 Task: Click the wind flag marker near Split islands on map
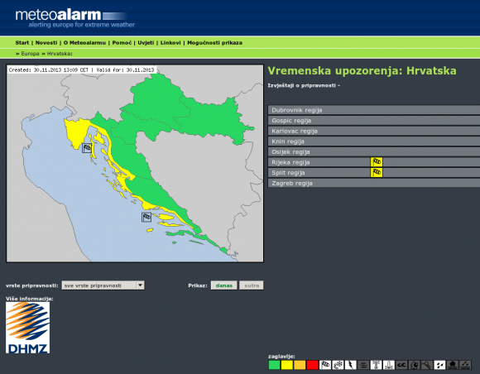146,217
